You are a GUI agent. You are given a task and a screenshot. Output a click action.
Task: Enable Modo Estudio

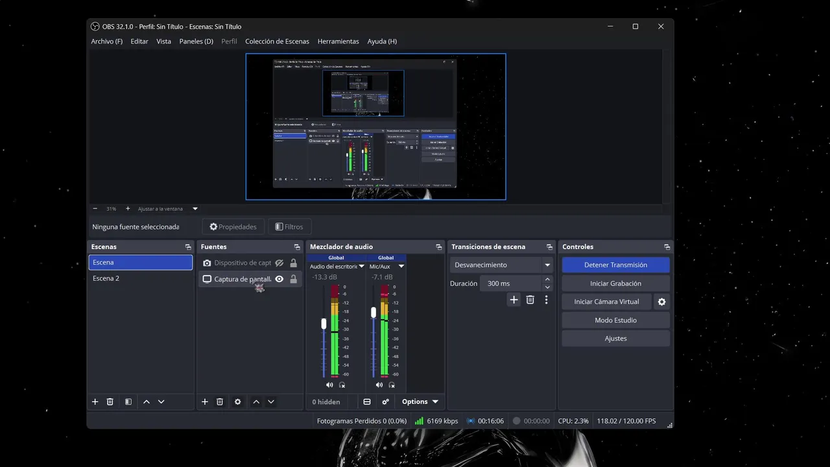[615, 320]
